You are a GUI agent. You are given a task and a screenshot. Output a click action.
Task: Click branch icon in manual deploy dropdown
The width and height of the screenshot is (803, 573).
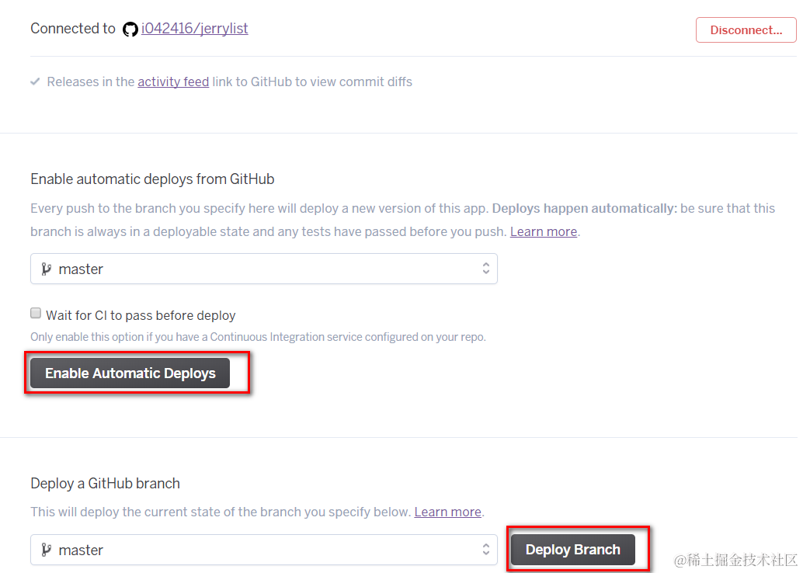point(46,550)
